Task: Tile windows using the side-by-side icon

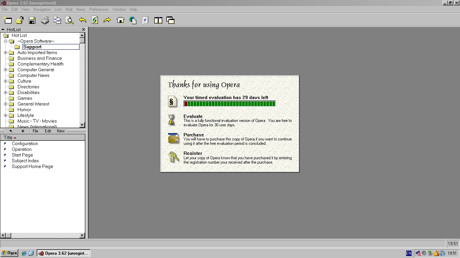Action: pos(158,20)
